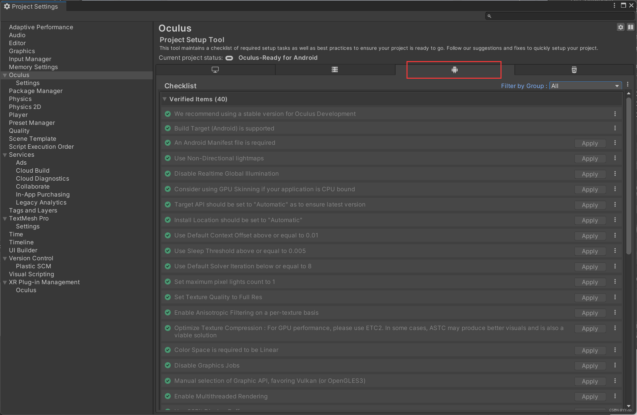Open Adaptive Performance settings

[x=41, y=27]
